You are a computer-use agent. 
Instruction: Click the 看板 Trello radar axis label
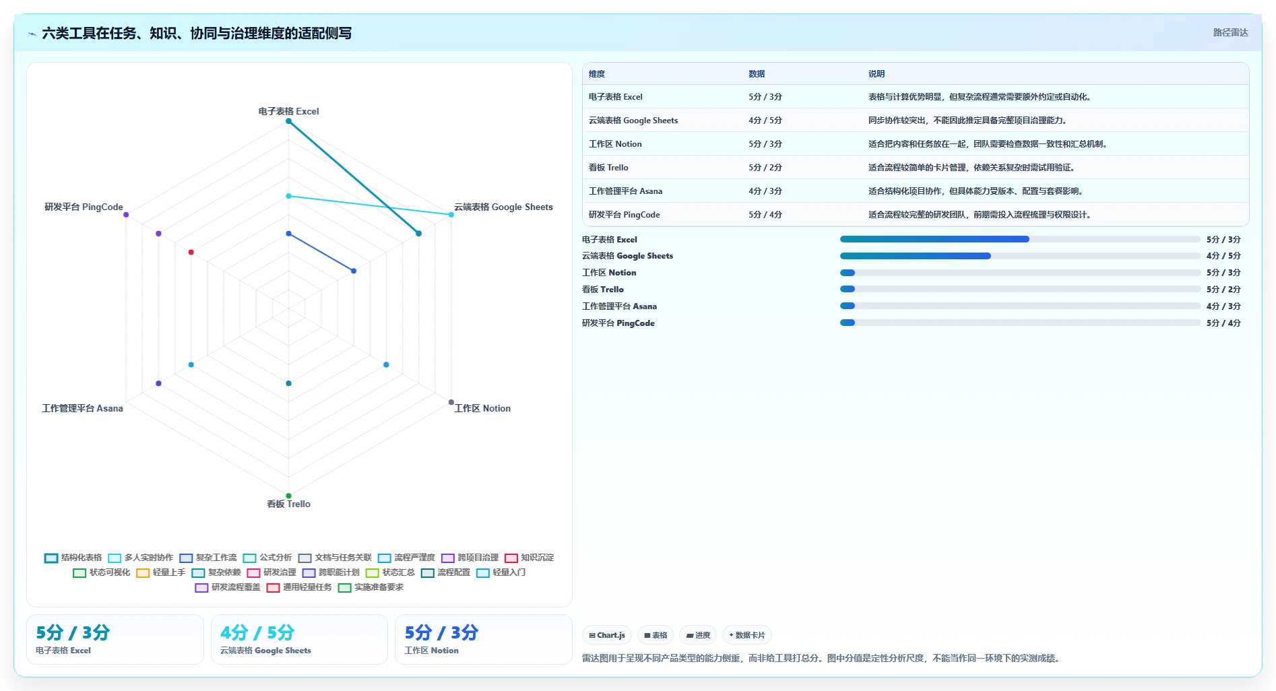point(288,504)
